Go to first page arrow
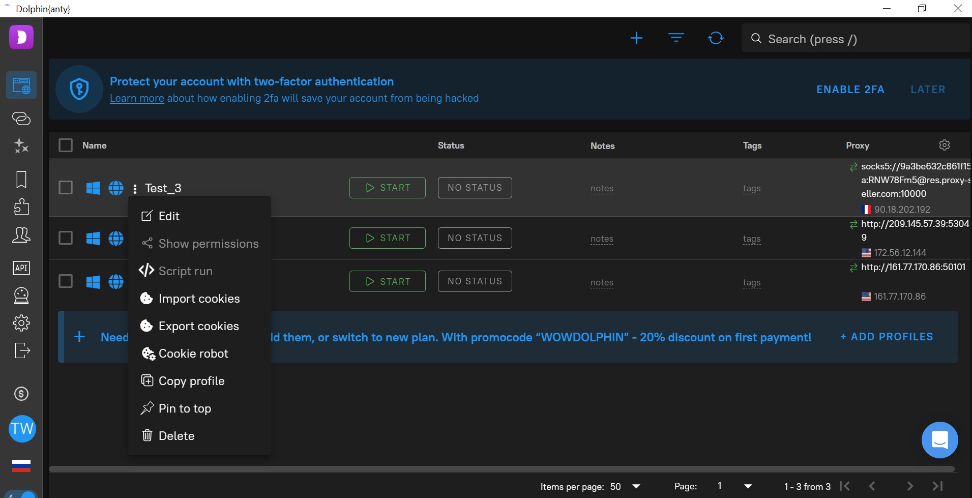This screenshot has height=498, width=972. (x=845, y=486)
